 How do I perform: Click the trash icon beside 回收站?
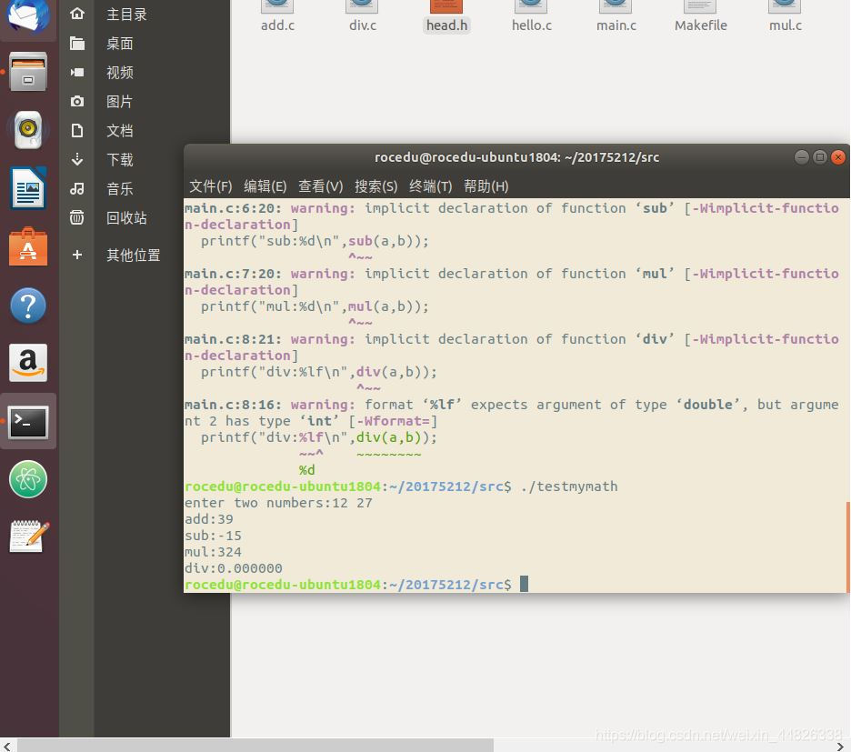pos(77,217)
